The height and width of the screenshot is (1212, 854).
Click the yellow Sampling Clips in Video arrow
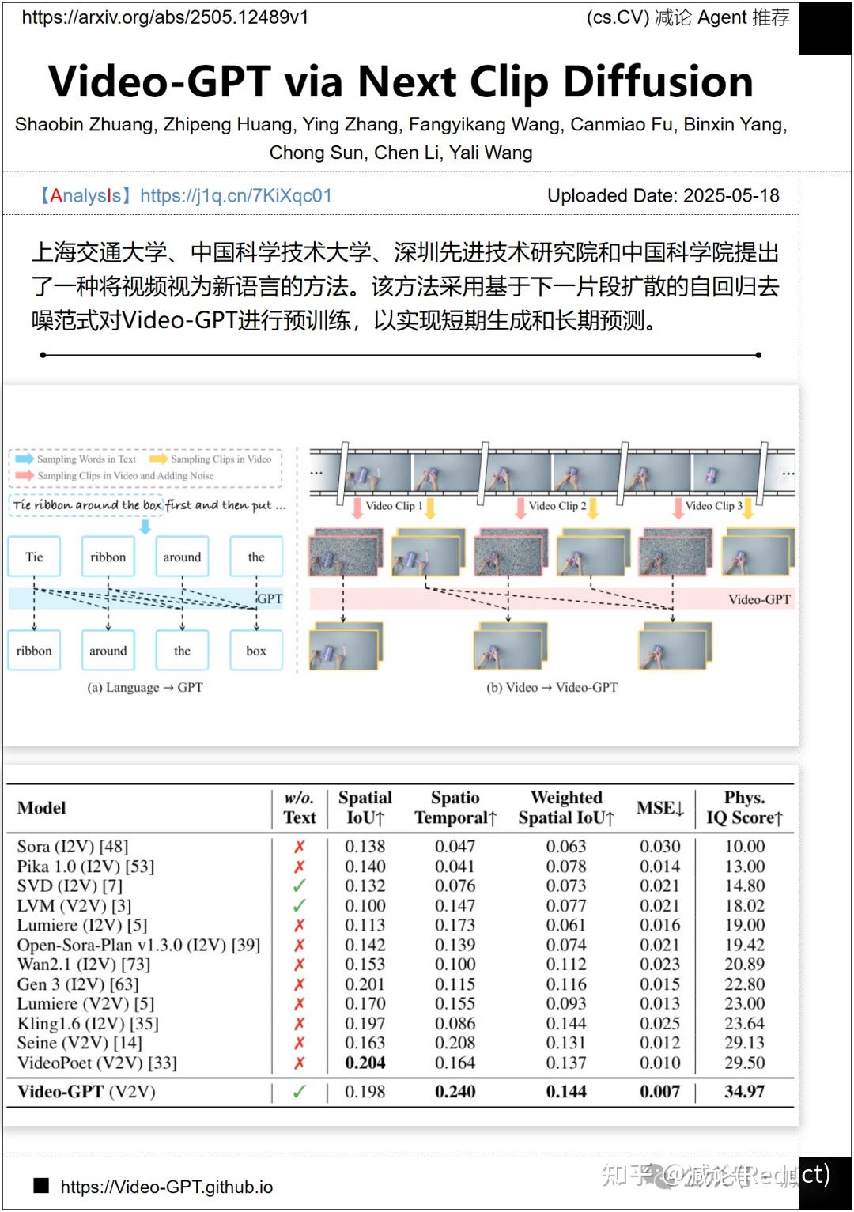click(x=160, y=459)
